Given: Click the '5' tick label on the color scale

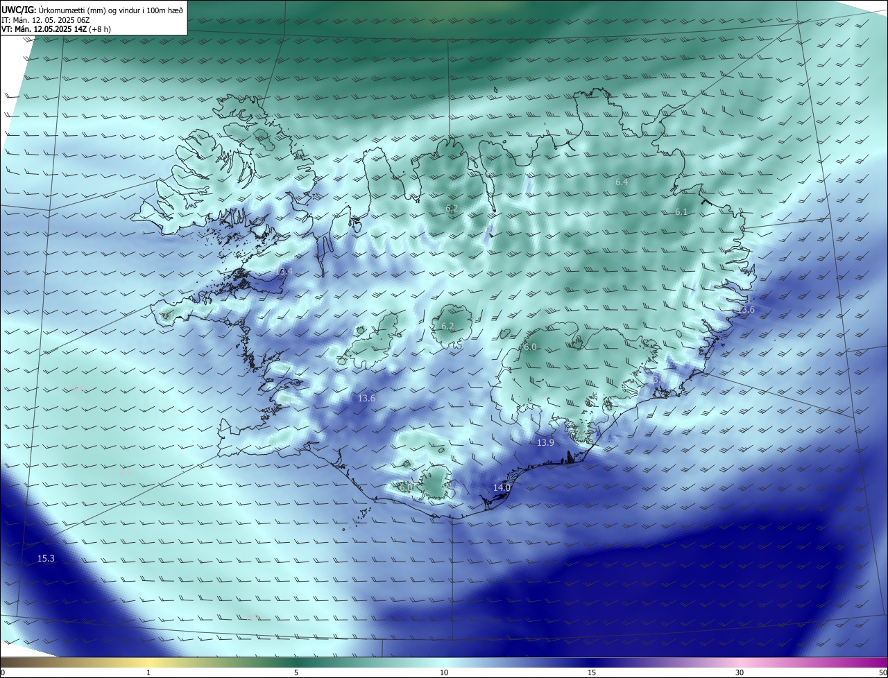Looking at the screenshot, I should click(x=296, y=672).
